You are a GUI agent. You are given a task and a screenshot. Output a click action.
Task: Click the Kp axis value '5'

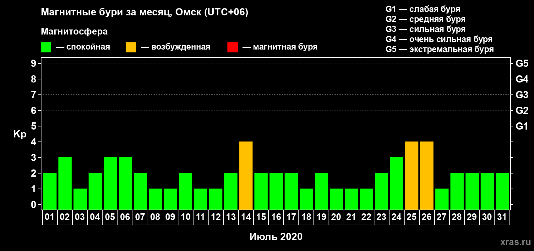(x=34, y=126)
